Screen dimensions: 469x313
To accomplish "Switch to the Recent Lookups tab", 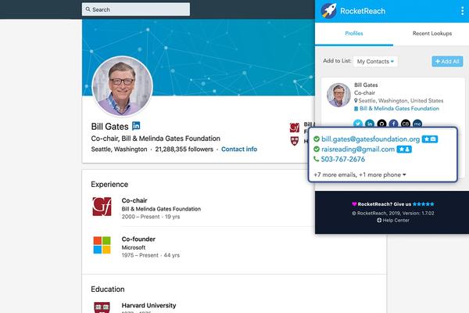I will coord(432,34).
